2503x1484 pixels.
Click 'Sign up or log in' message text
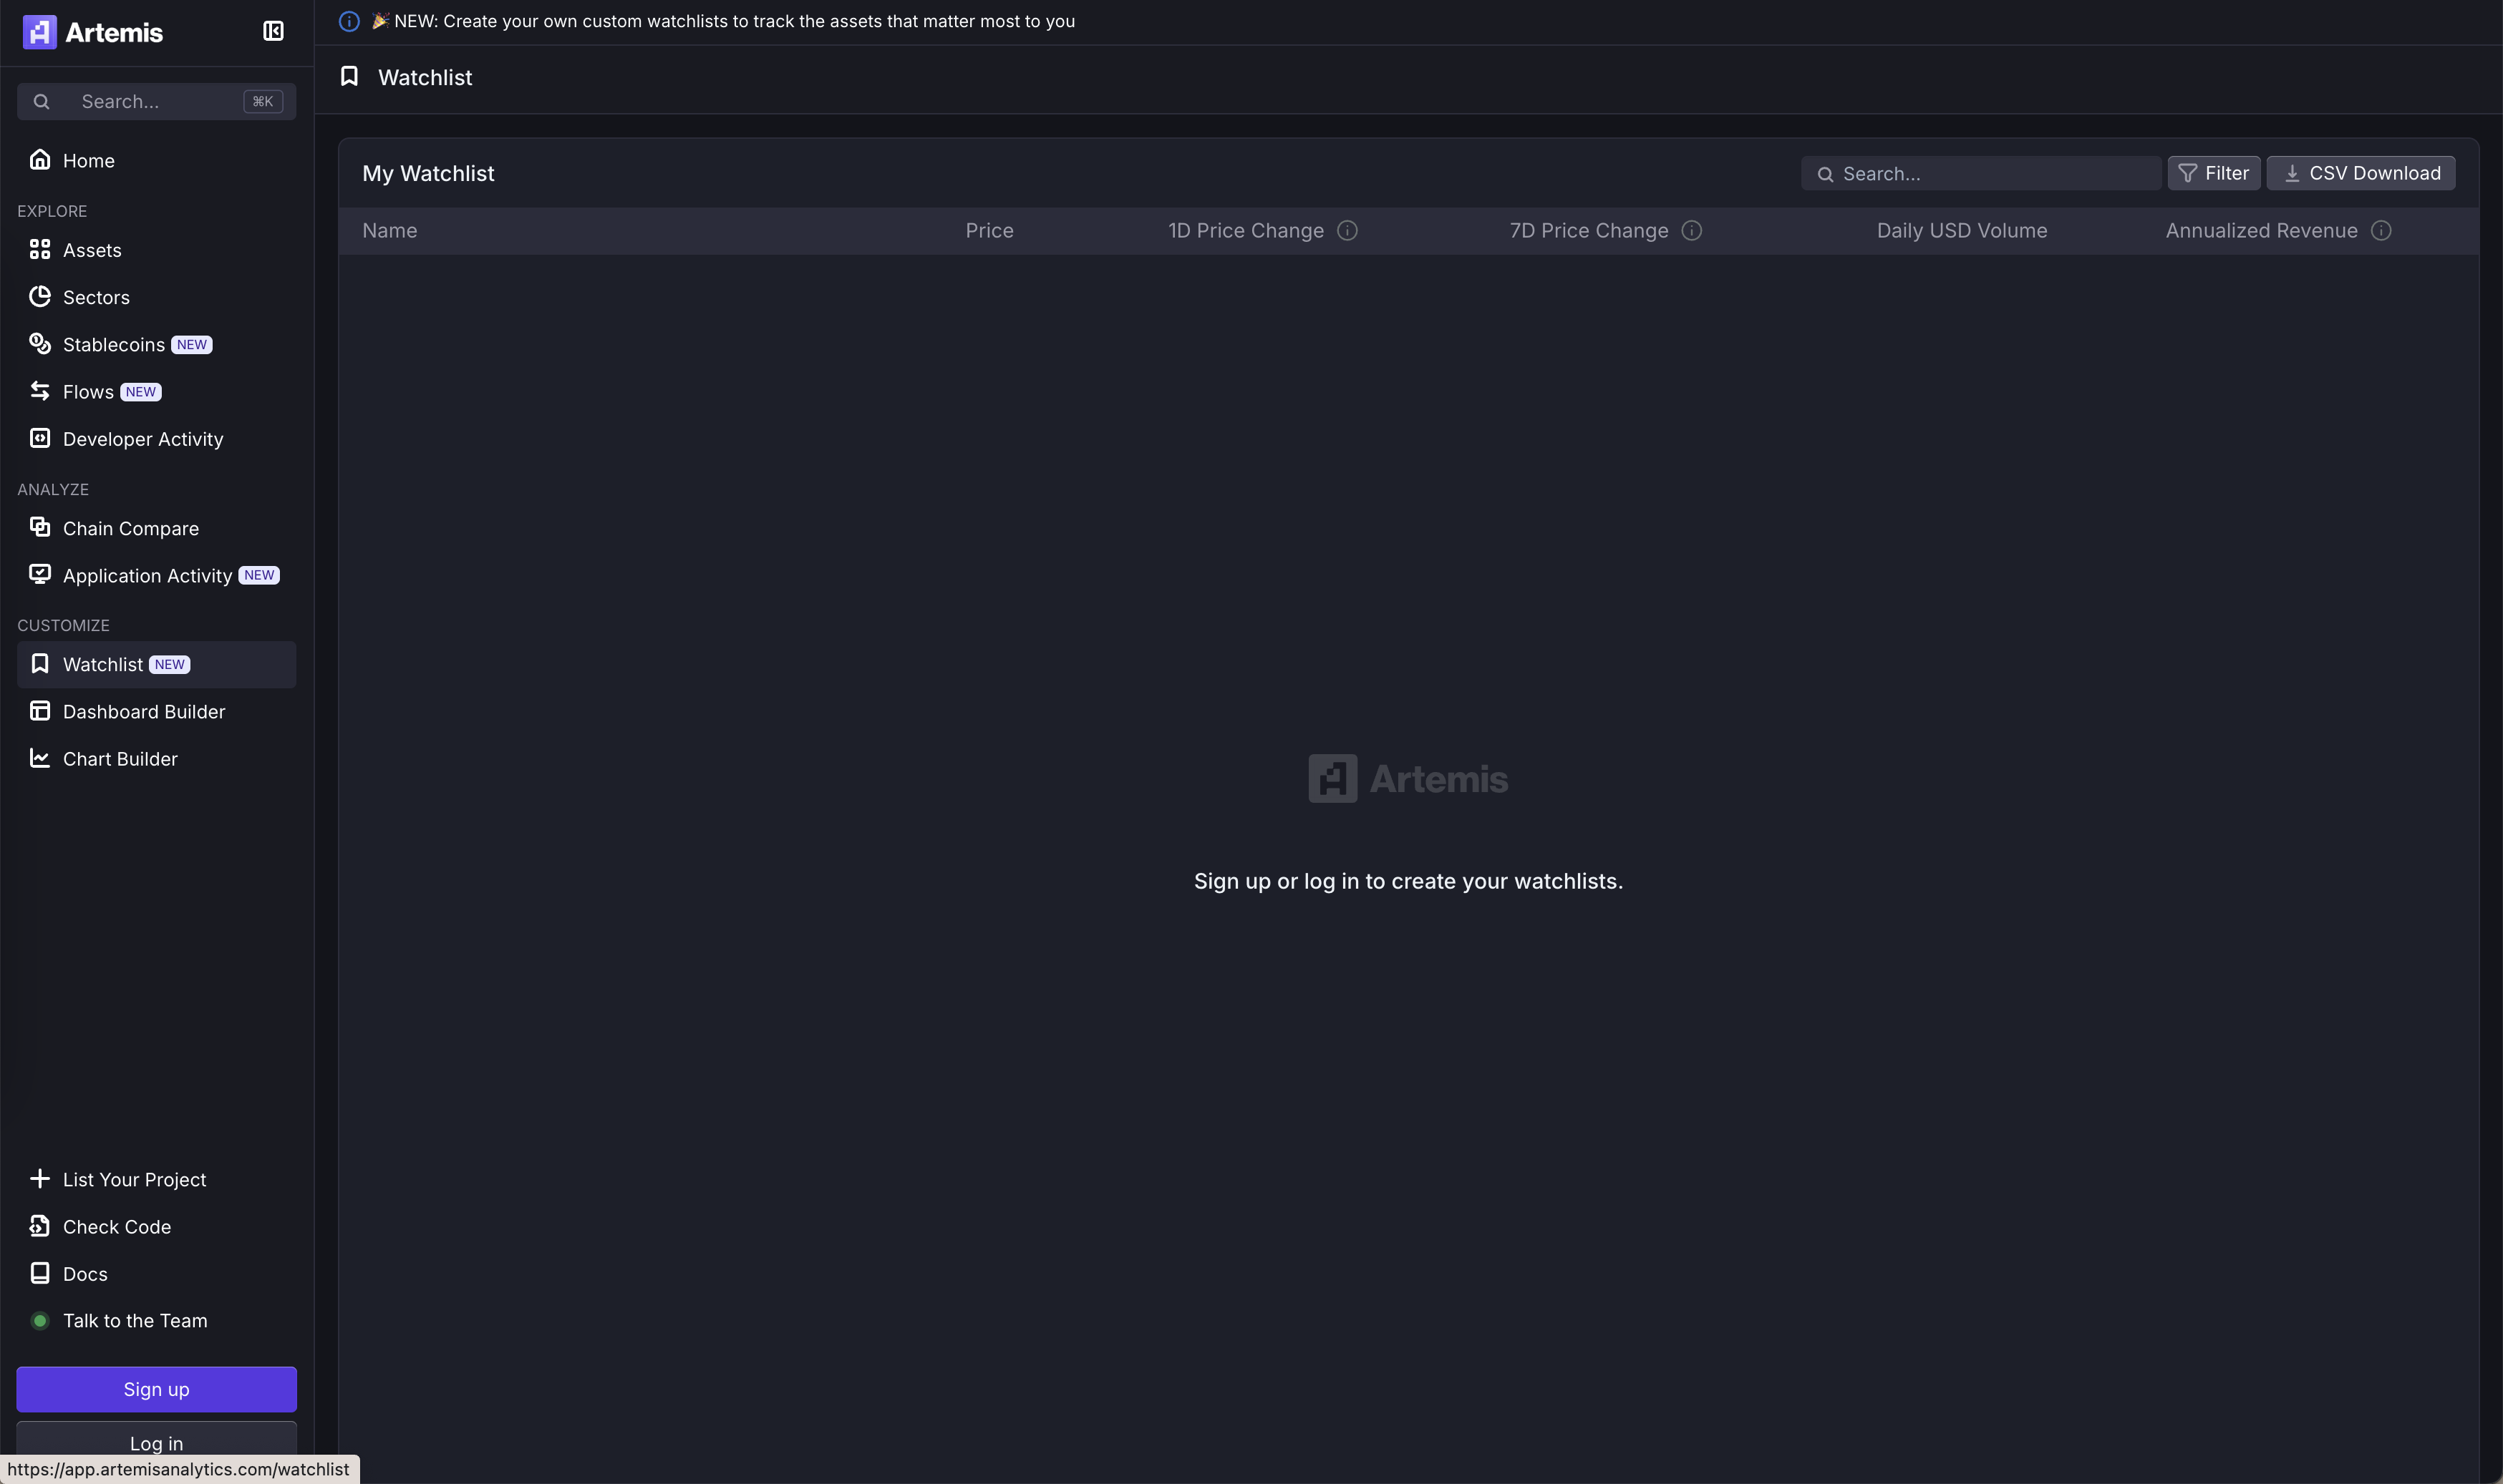[x=1408, y=881]
